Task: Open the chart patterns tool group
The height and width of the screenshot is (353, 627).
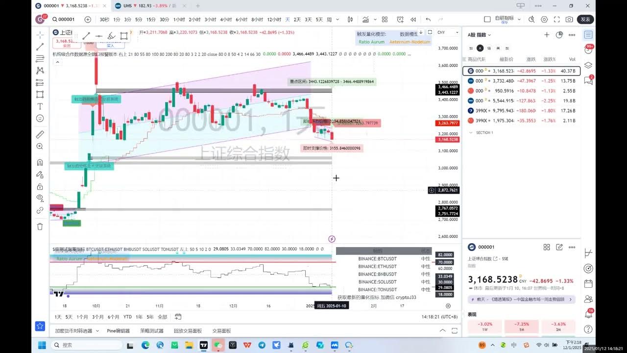Action: pos(40,71)
